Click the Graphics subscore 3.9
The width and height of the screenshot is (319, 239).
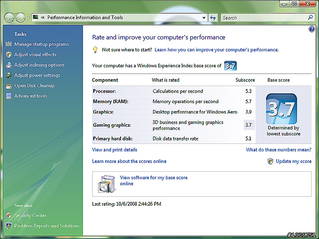tap(248, 112)
